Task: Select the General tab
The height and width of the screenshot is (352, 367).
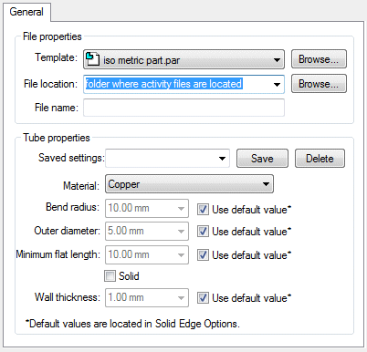Action: point(26,12)
